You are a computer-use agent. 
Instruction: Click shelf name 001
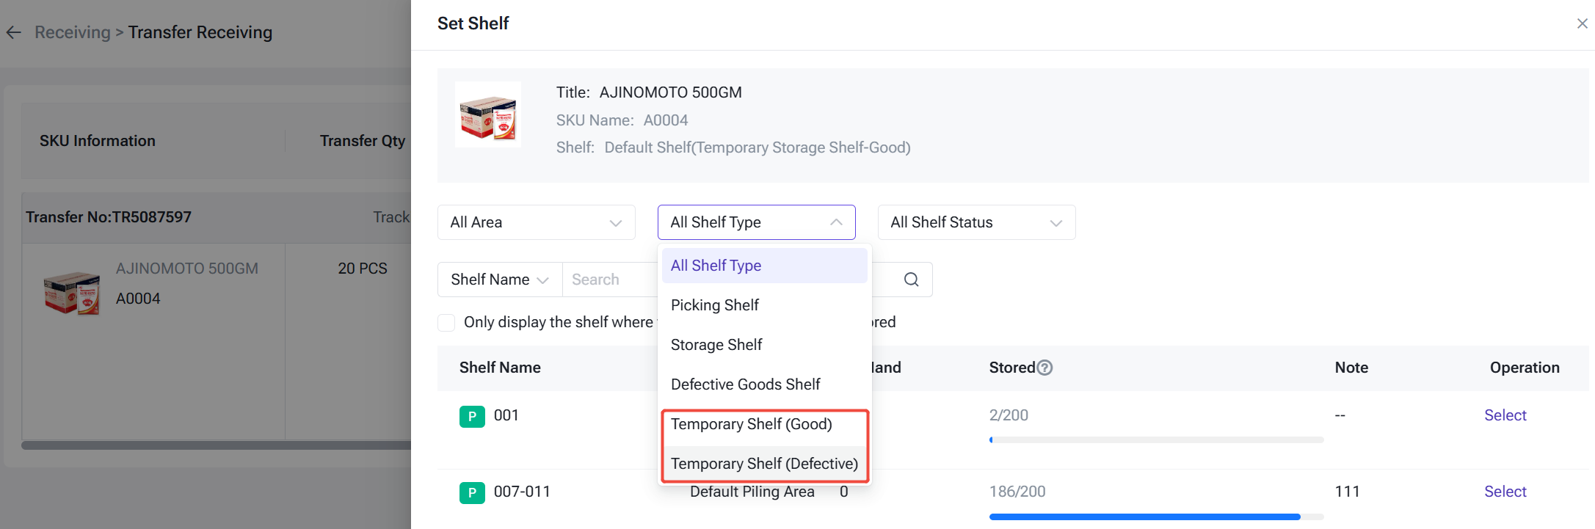pos(506,415)
